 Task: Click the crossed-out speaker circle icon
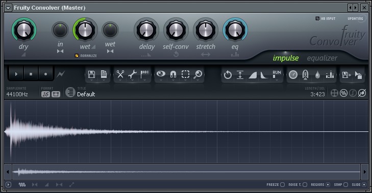362,93
